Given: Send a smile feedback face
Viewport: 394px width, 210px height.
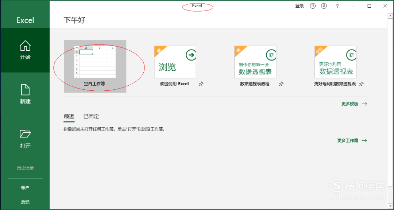Looking at the screenshot, I should tap(313, 6).
